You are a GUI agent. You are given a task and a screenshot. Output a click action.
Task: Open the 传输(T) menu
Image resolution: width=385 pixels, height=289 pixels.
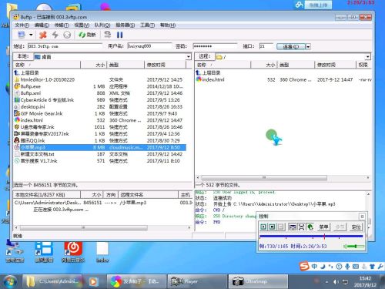pos(62,25)
